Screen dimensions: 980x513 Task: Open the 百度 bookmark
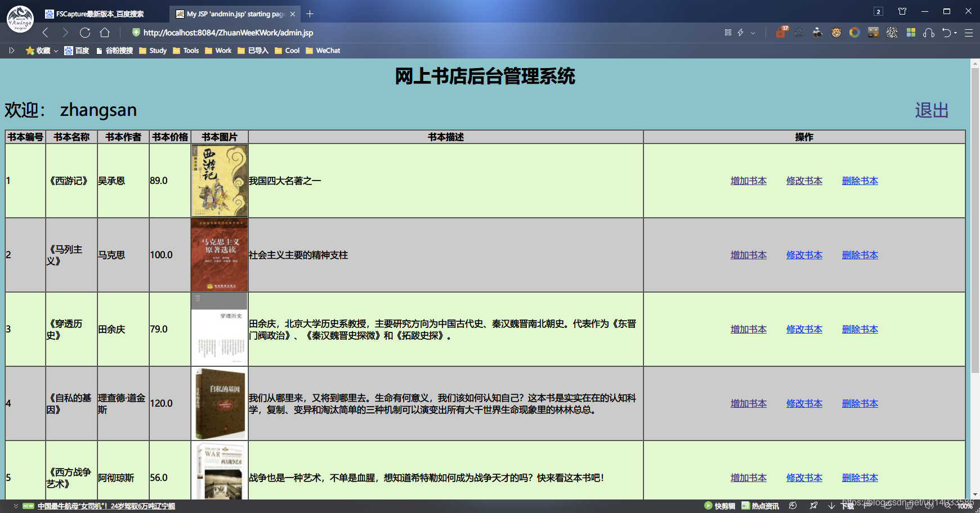coord(77,51)
